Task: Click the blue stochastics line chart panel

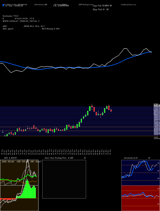Action: (x=140, y=173)
